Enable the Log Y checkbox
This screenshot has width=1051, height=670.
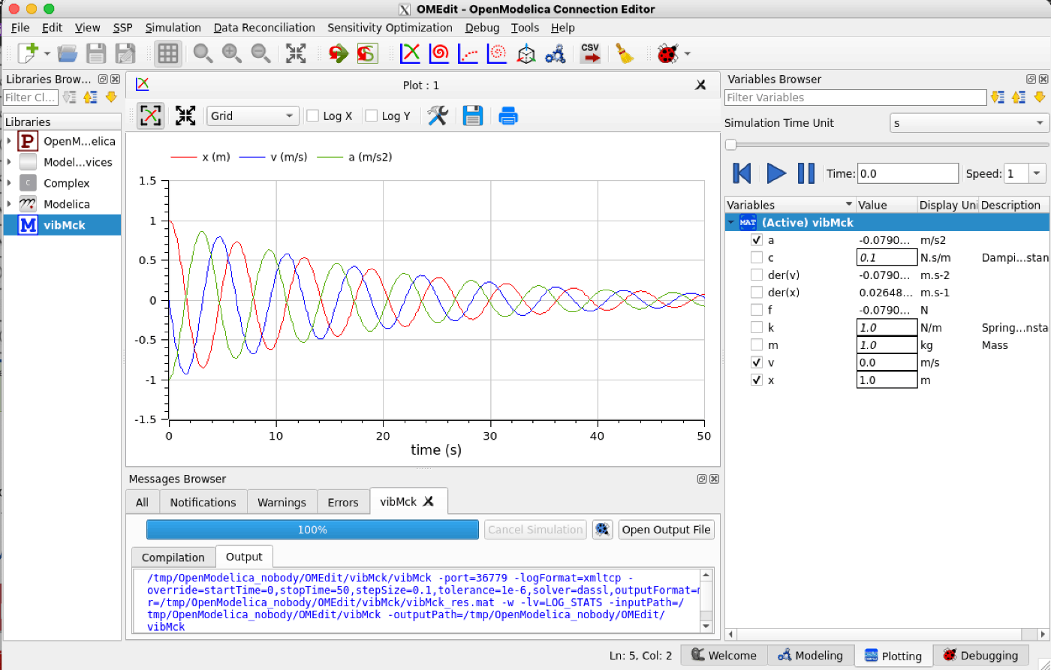[371, 116]
